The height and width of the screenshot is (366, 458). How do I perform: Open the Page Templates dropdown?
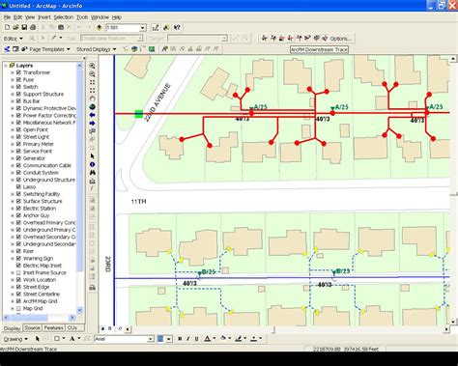[x=49, y=49]
